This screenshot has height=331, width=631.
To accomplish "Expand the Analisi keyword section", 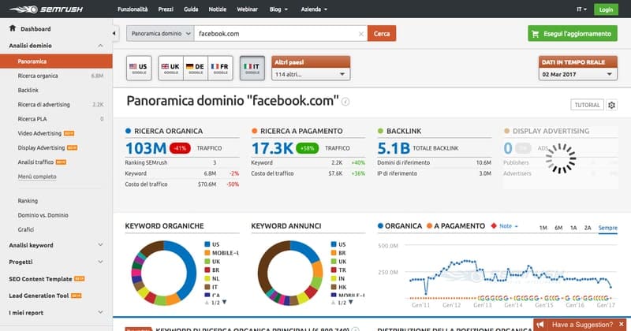I will [56, 245].
